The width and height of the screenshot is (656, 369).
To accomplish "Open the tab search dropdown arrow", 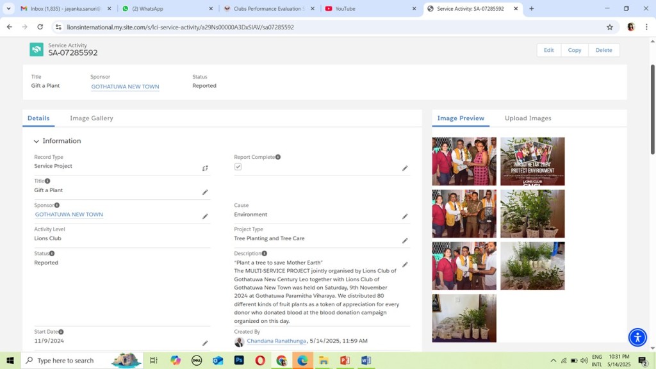I will pyautogui.click(x=8, y=8).
